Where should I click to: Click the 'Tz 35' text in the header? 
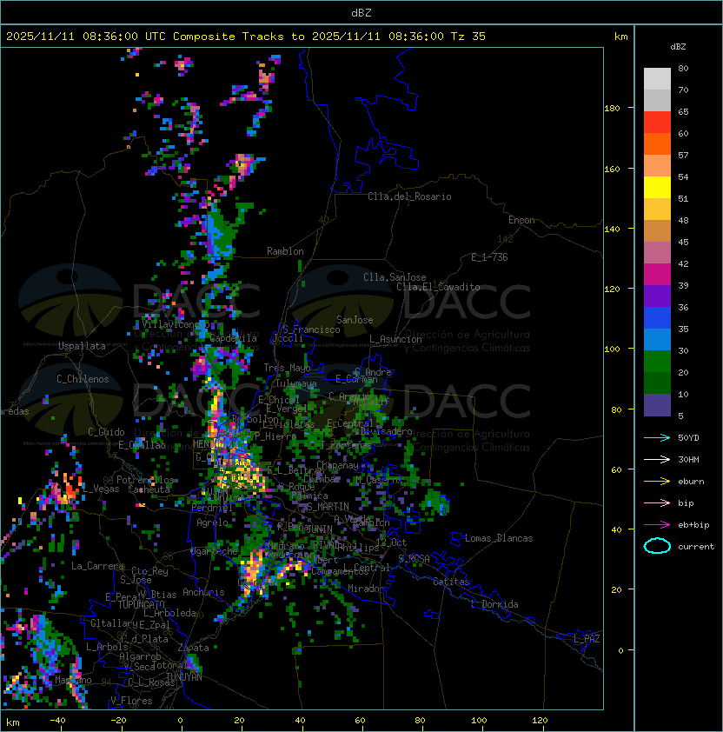pos(468,37)
